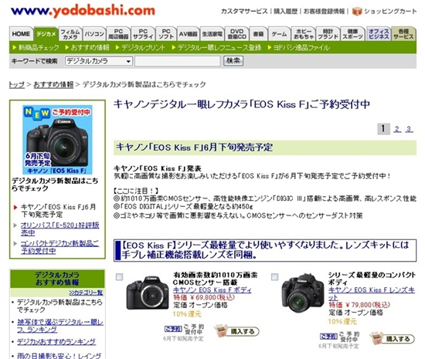Click the EOS Kiss F promo banner image
The width and height of the screenshot is (425, 359).
[x=57, y=140]
